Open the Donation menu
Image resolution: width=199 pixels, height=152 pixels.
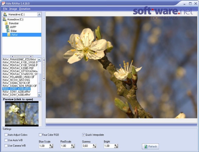click(25, 9)
